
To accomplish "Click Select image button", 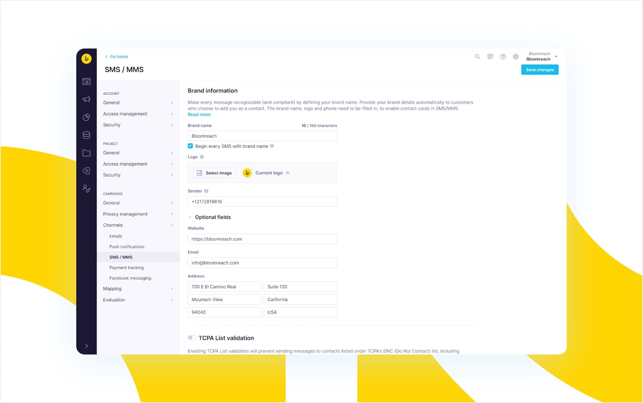I will tap(215, 173).
